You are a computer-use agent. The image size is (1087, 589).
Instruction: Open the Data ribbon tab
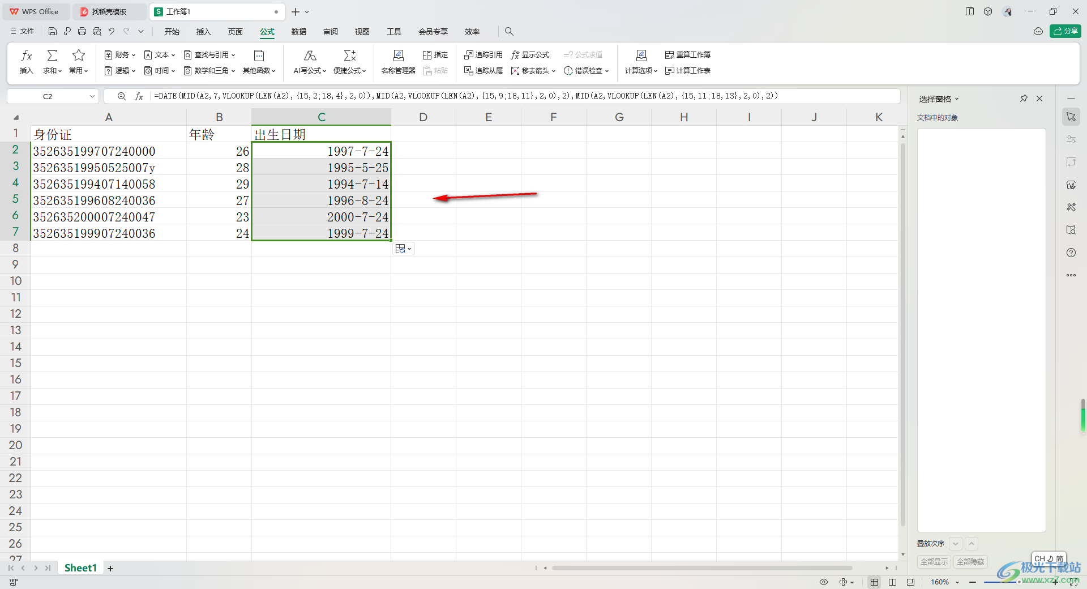(x=299, y=32)
